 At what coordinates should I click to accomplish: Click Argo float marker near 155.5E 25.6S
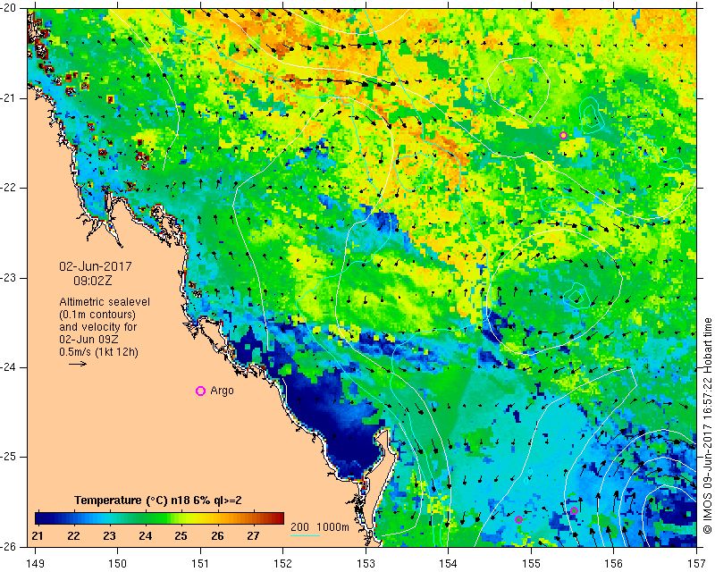click(x=574, y=510)
